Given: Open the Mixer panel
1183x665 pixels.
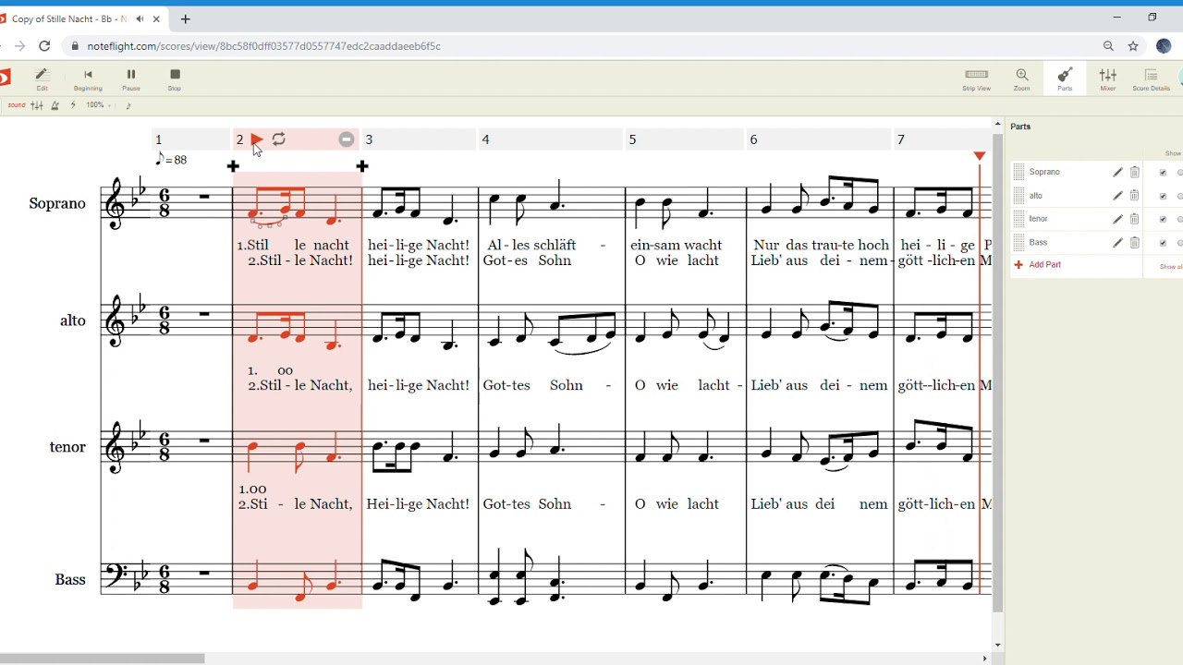Looking at the screenshot, I should pos(1108,79).
